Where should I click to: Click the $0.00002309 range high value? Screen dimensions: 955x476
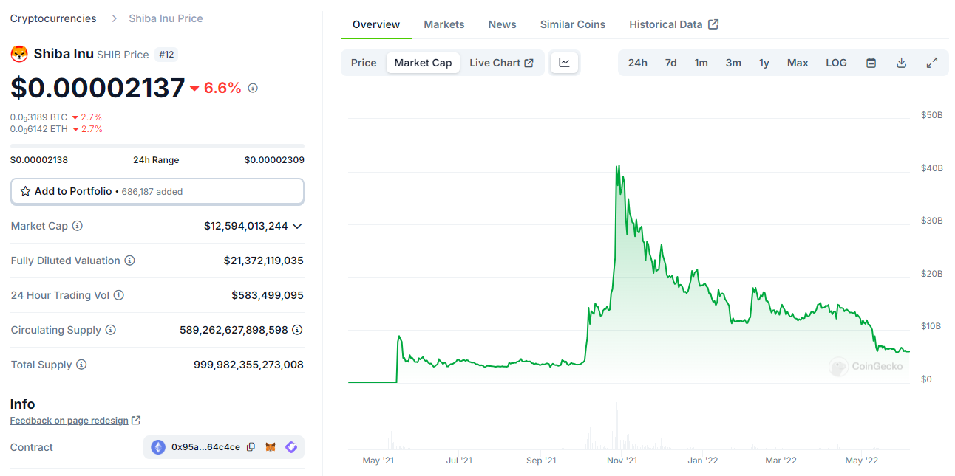[x=274, y=160]
